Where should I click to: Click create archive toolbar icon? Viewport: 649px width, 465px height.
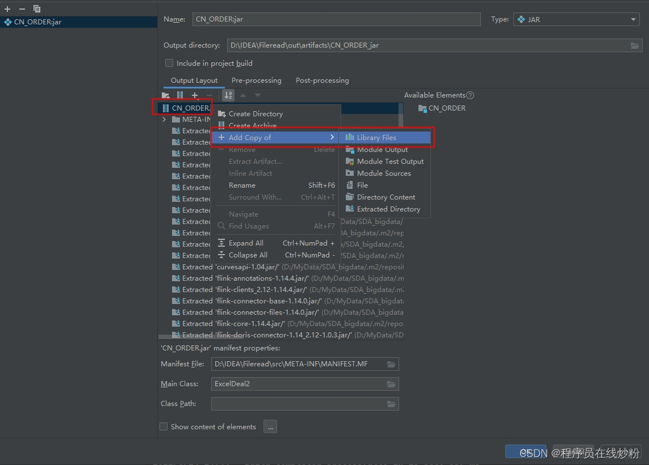pos(180,95)
